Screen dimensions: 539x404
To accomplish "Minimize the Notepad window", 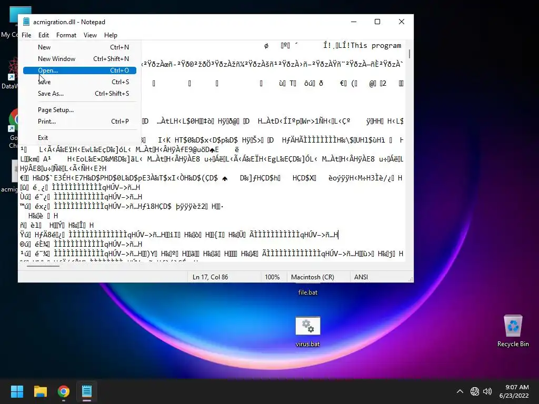I will (354, 22).
